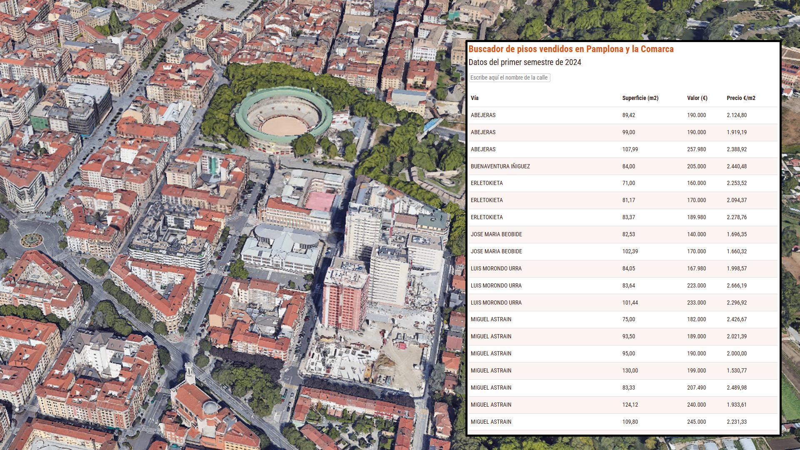Click the street name input field
Screen dimensions: 800x450
[x=509, y=77]
